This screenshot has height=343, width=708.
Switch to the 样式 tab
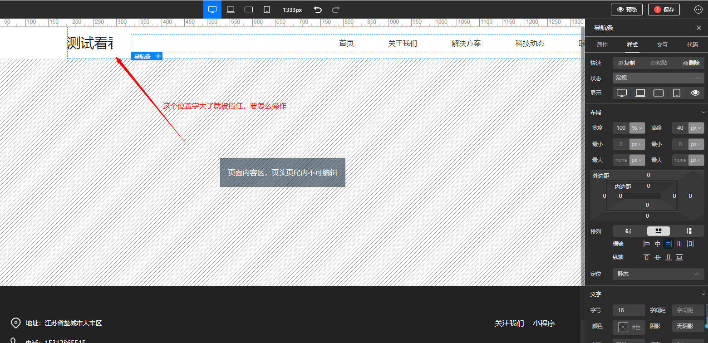click(x=632, y=45)
